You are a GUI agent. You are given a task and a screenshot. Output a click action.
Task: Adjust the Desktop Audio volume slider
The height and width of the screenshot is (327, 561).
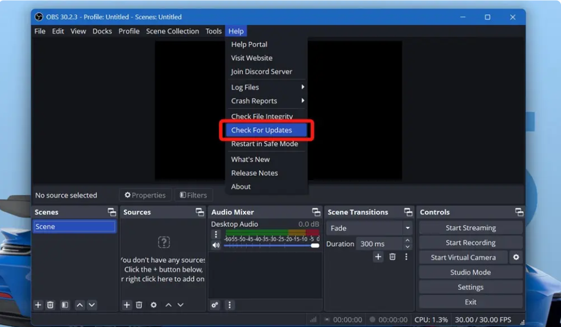pyautogui.click(x=271, y=245)
